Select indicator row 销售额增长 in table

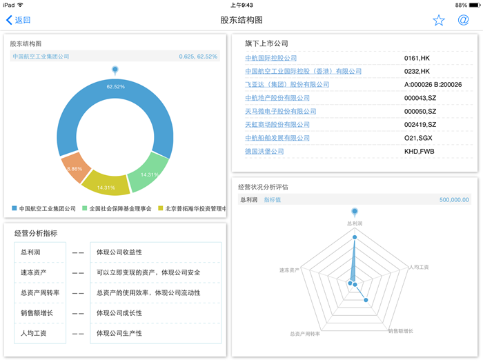[x=40, y=313]
